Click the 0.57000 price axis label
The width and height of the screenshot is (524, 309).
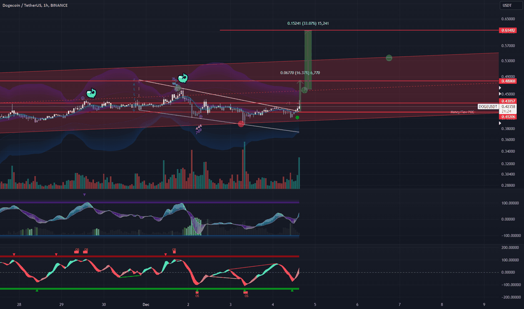click(x=508, y=46)
